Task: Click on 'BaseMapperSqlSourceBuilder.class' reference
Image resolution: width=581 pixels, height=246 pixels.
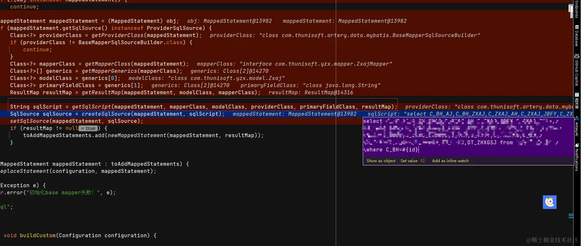Action: (131, 43)
